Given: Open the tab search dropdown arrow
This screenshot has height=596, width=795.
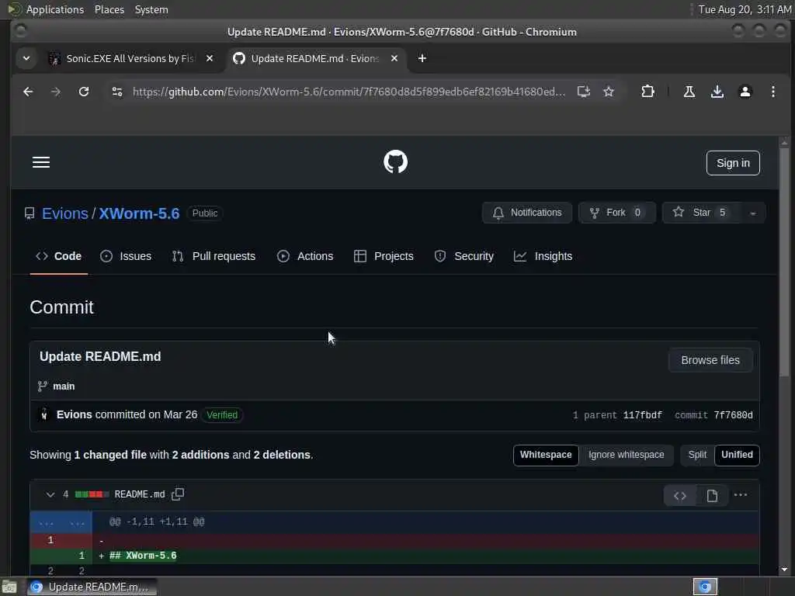Looking at the screenshot, I should tap(26, 58).
